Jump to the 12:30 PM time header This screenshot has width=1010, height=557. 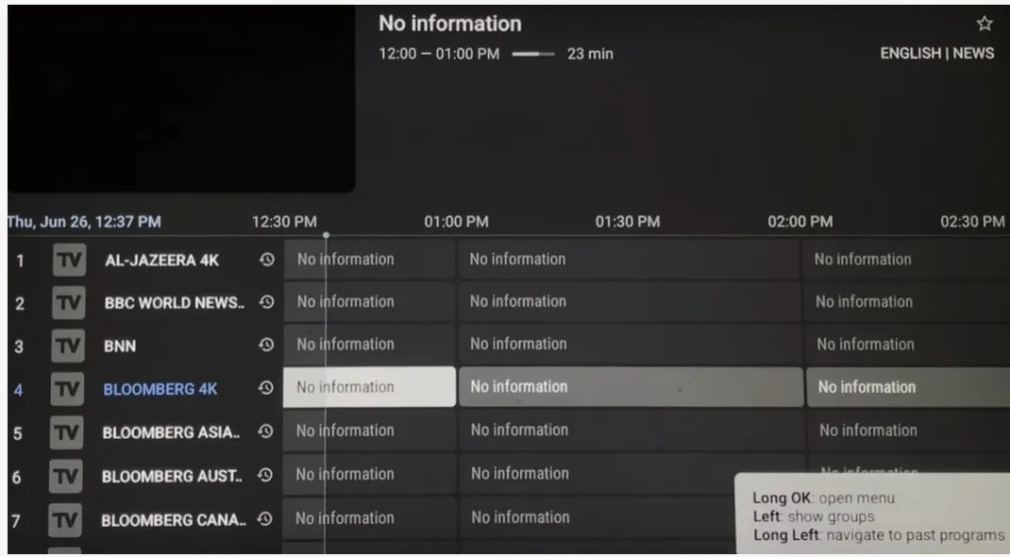[284, 222]
